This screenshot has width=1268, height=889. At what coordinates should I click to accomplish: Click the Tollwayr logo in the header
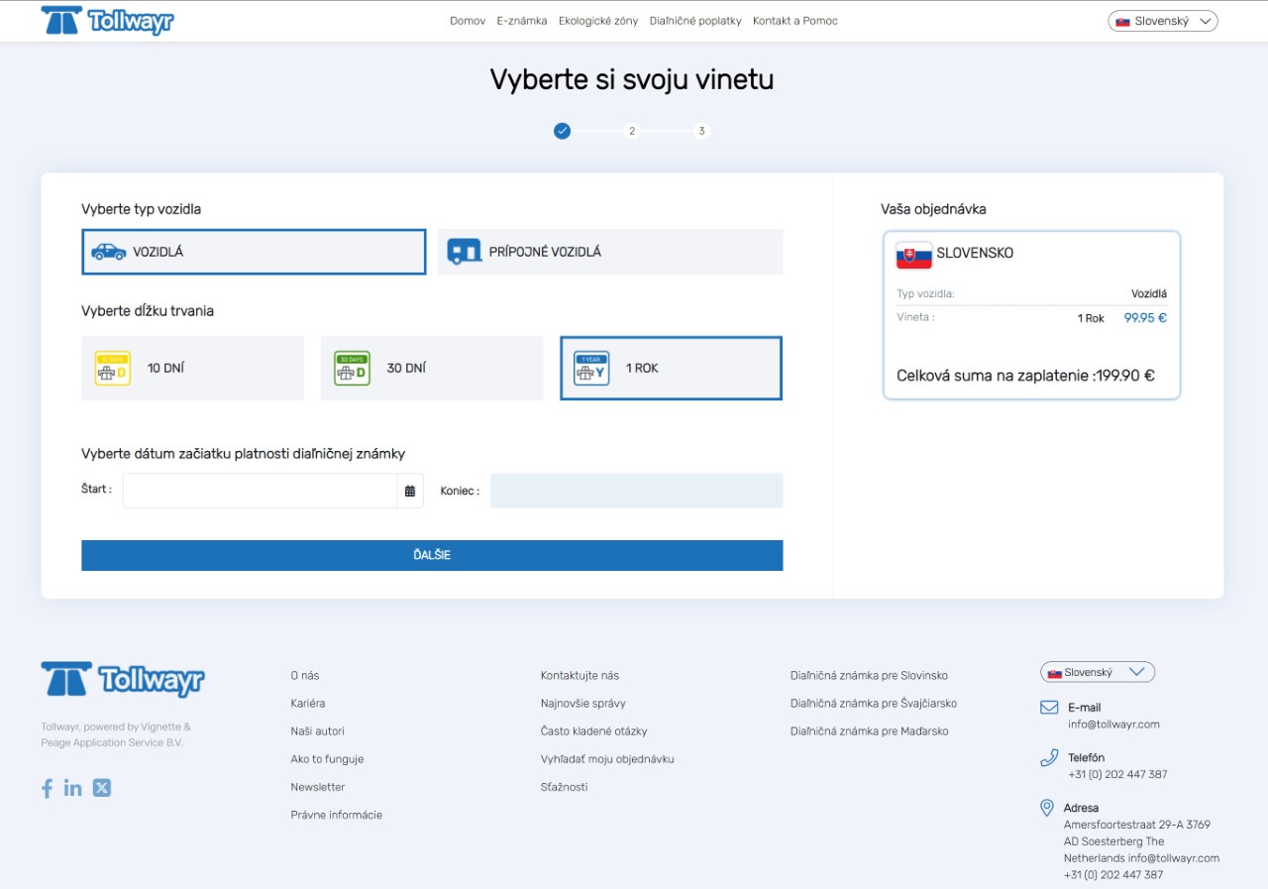[107, 21]
